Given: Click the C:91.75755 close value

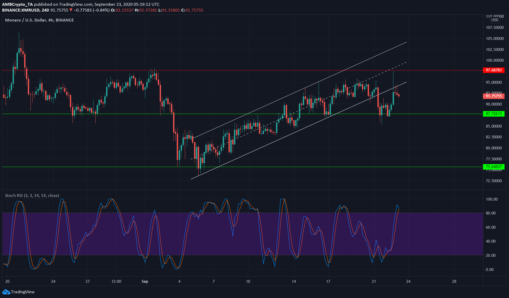Looking at the screenshot, I should [192, 10].
